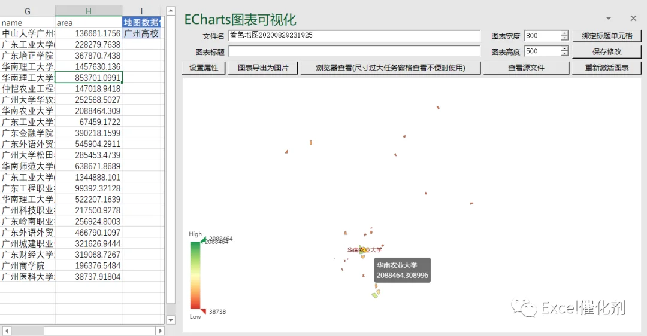Click the green High handle on visual map
647x336 pixels.
pos(204,240)
